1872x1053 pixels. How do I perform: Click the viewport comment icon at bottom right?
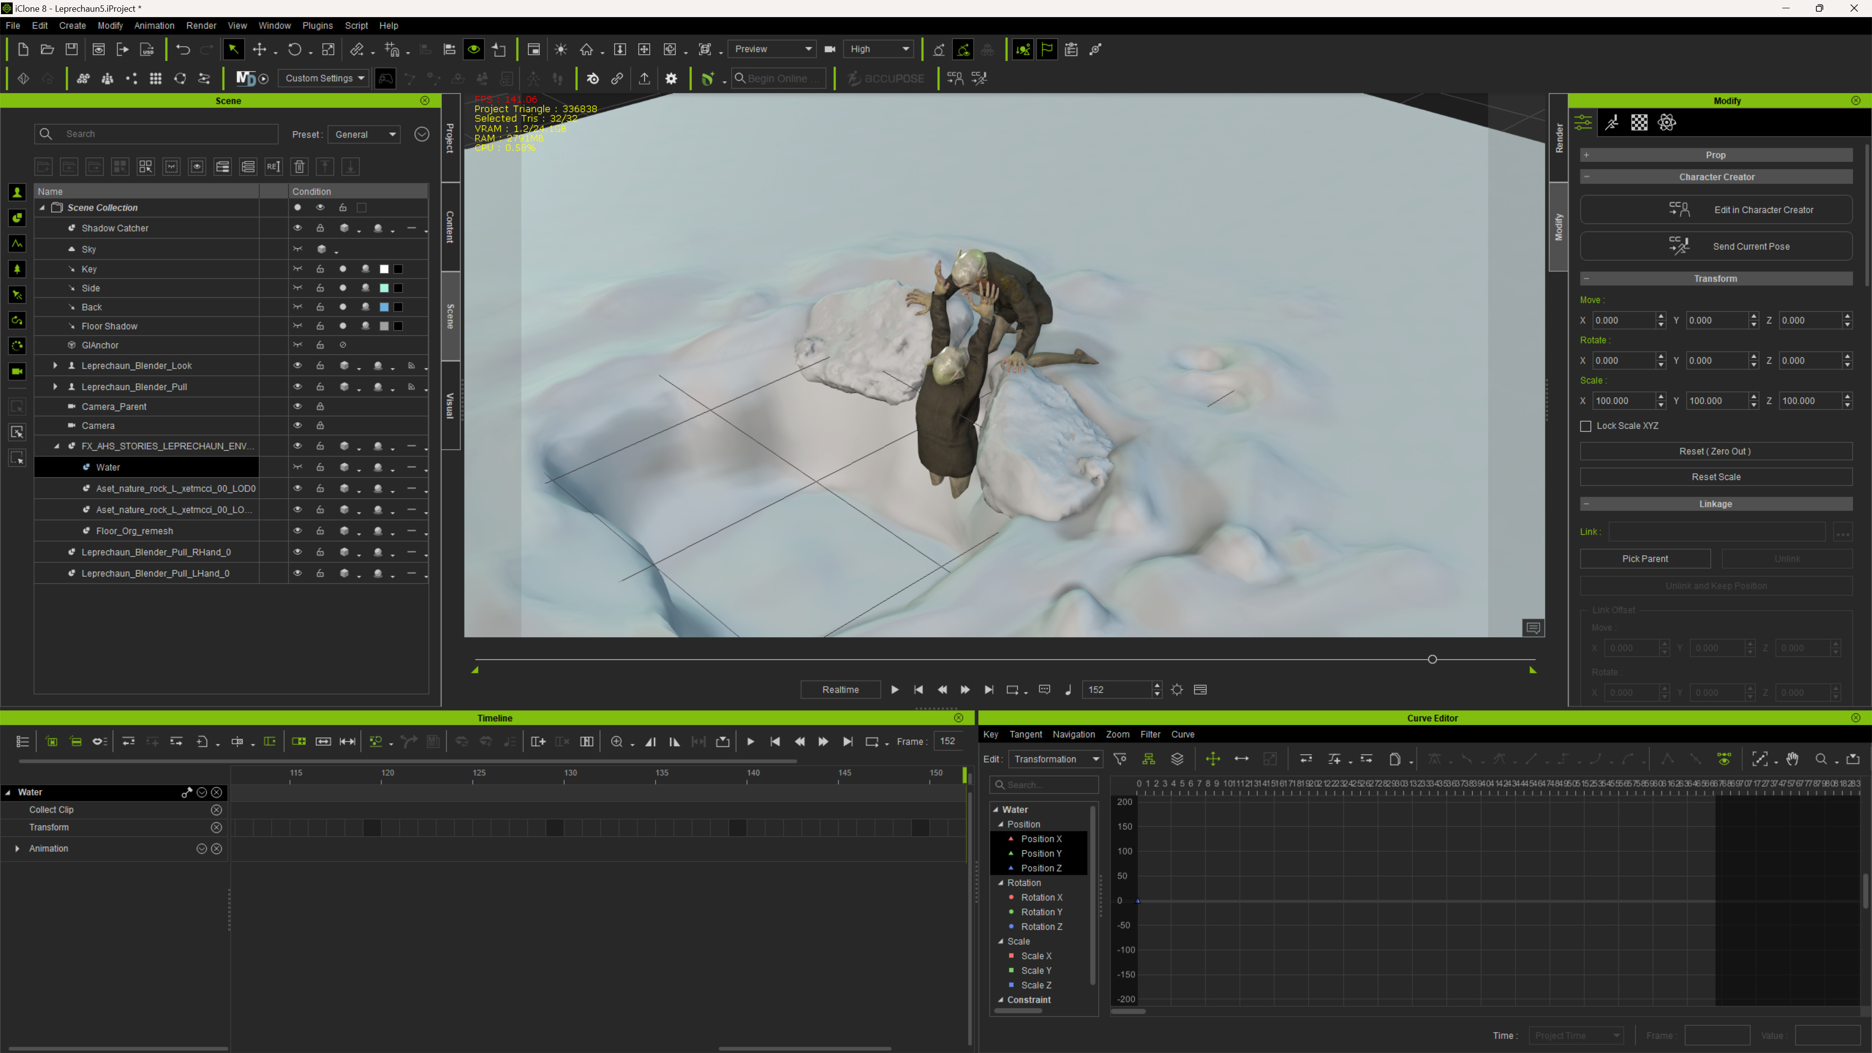(1533, 628)
